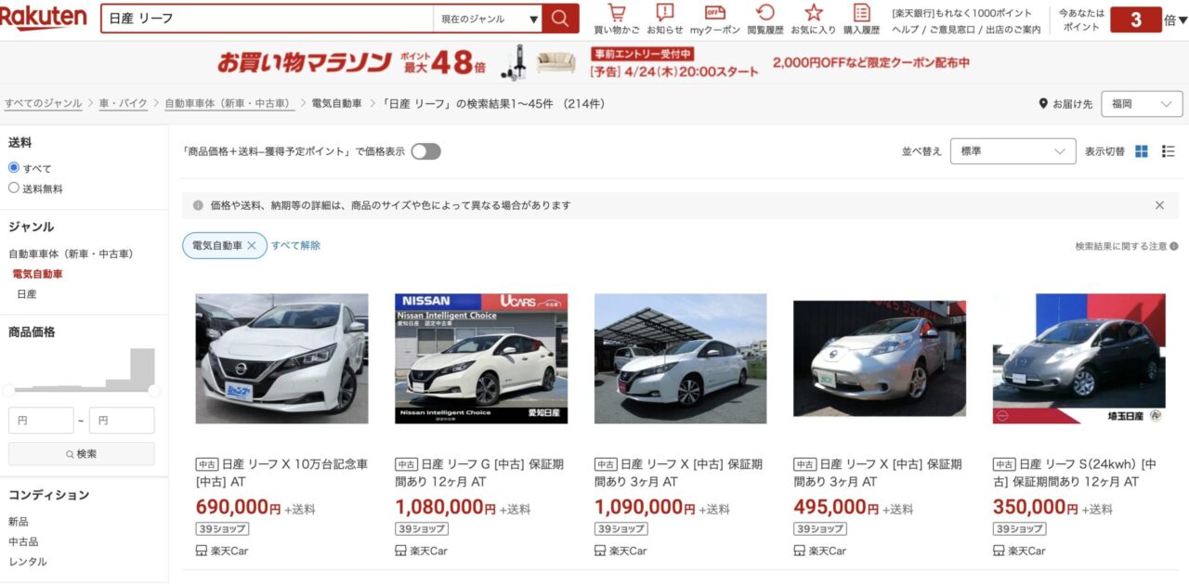This screenshot has width=1189, height=584.
Task: Click the price histogram bar chart
Action: pos(82,370)
